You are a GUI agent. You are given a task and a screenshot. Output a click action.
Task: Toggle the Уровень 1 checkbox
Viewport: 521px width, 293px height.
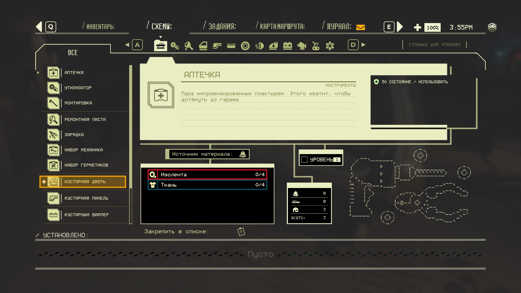[x=304, y=160]
